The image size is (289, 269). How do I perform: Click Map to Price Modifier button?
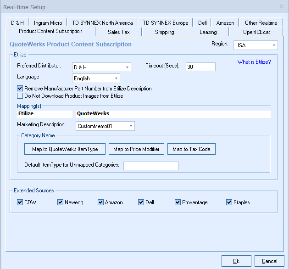point(136,149)
